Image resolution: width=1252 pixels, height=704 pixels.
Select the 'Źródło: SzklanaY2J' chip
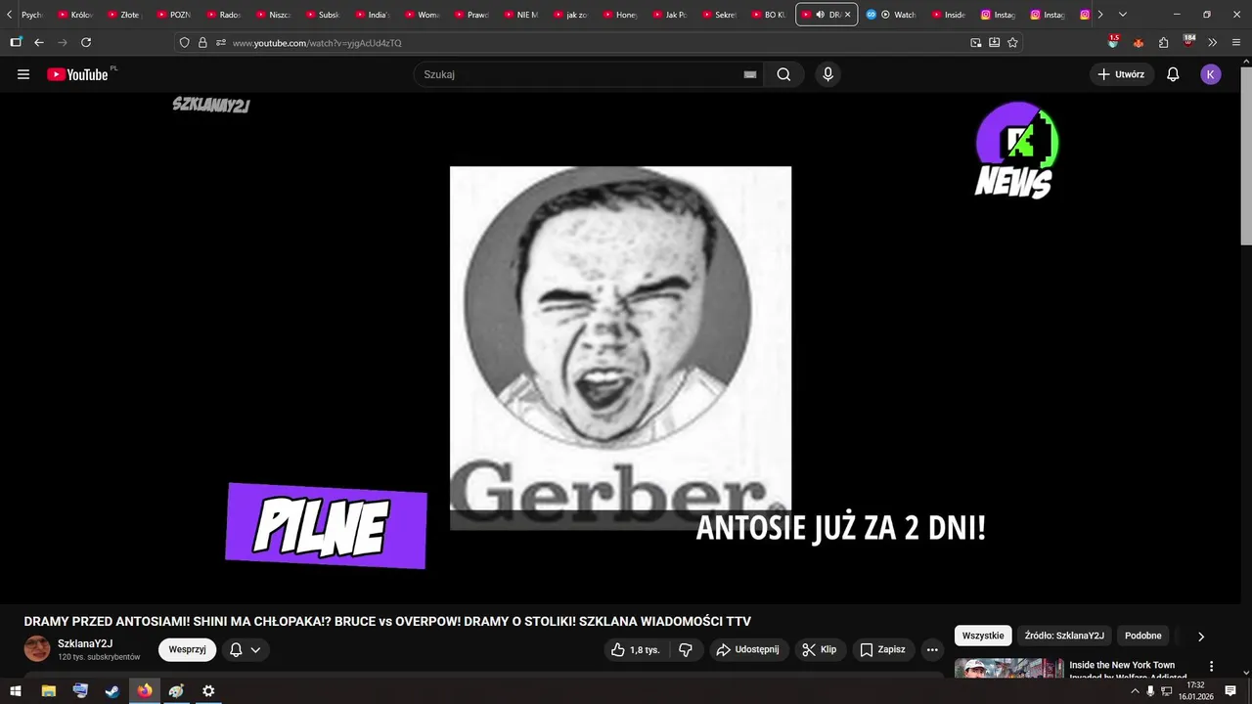coord(1064,636)
